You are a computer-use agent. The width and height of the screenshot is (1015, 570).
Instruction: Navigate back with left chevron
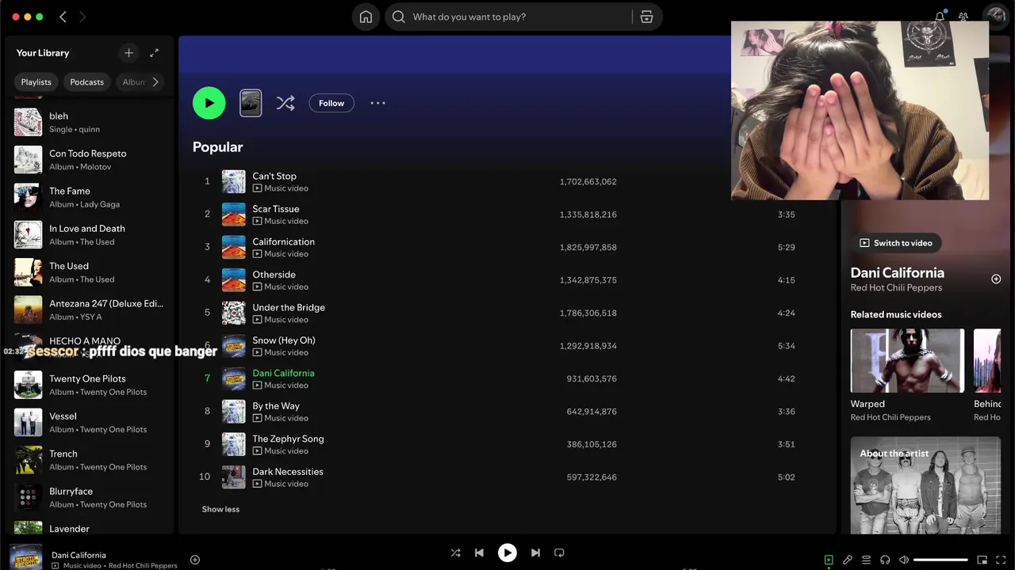click(63, 17)
